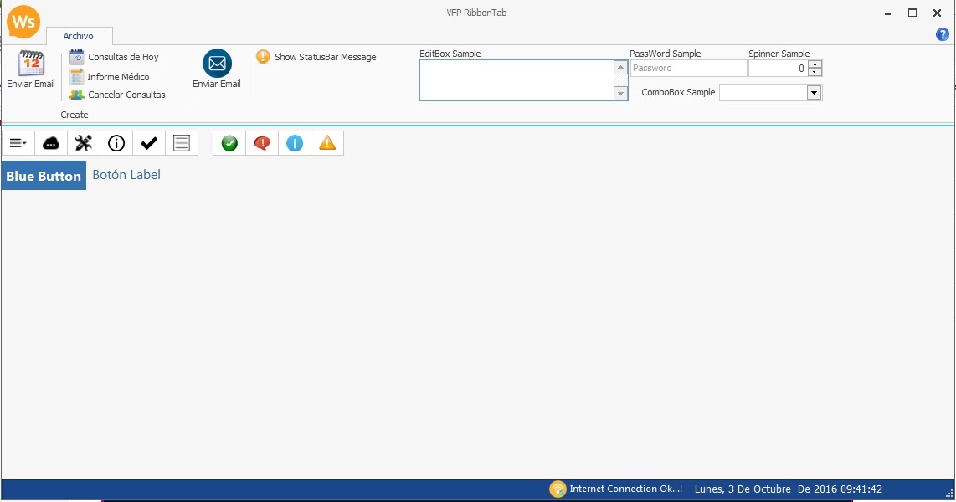Click the green checkmark success icon
956x502 pixels.
(x=229, y=143)
